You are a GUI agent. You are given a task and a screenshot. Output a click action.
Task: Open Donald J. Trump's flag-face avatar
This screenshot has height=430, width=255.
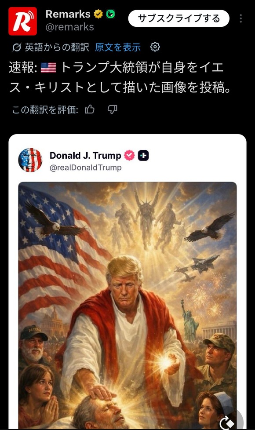[30, 160]
